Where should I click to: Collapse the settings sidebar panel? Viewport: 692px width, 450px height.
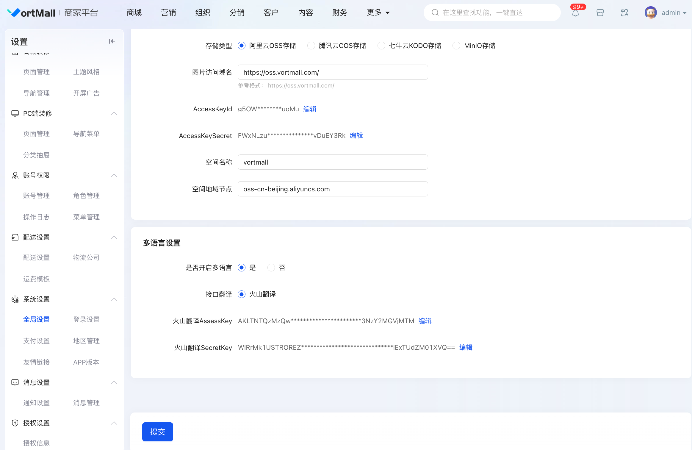tap(112, 41)
